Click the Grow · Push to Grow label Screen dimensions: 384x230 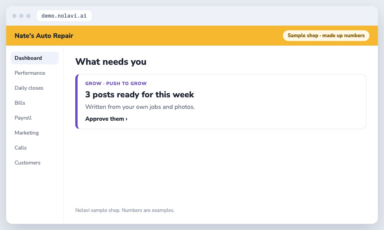pos(116,83)
